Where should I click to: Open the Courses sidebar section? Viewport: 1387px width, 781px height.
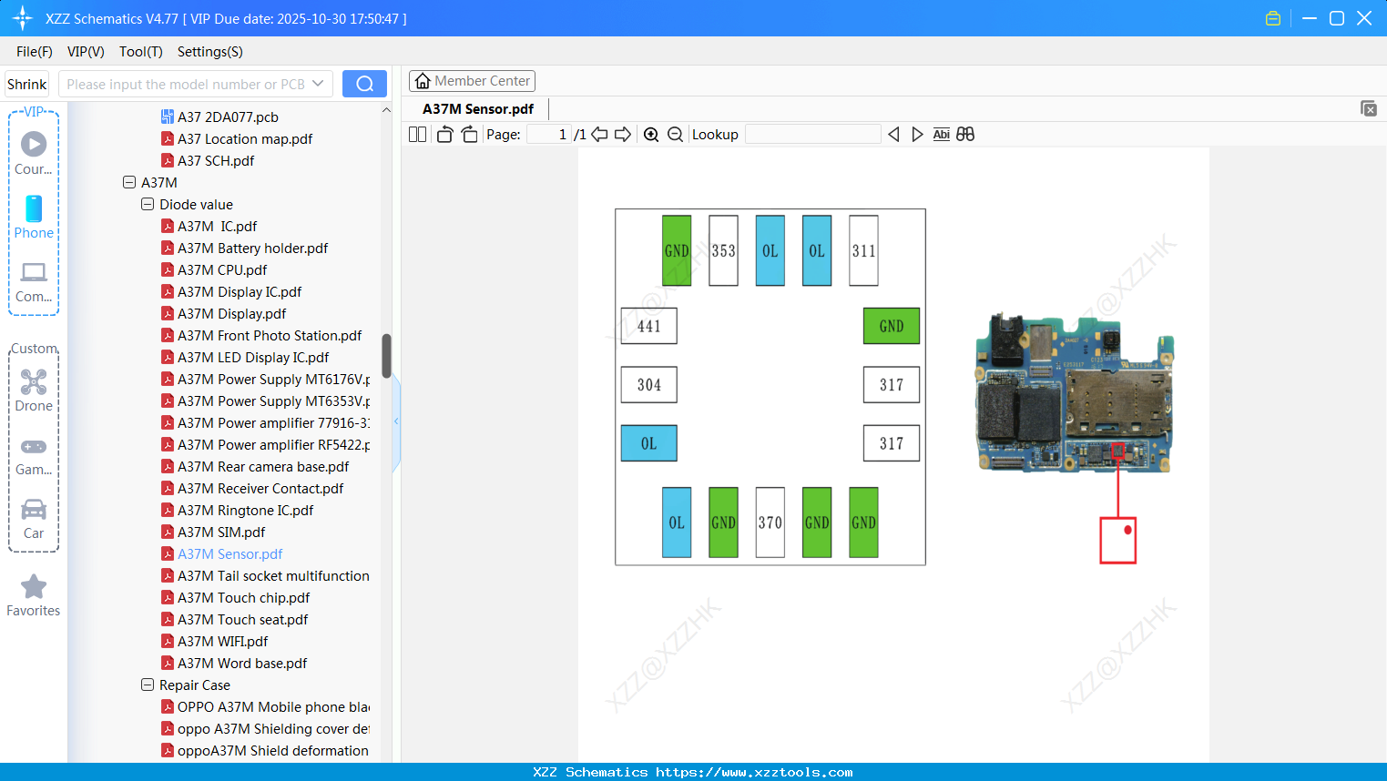click(x=34, y=153)
